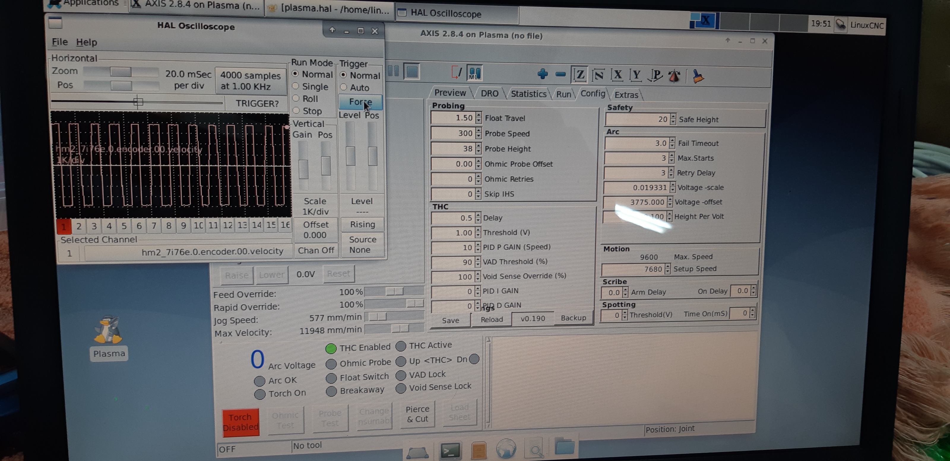Click the pause execution icon in AXIS toolbar
The image size is (950, 461).
click(x=393, y=71)
